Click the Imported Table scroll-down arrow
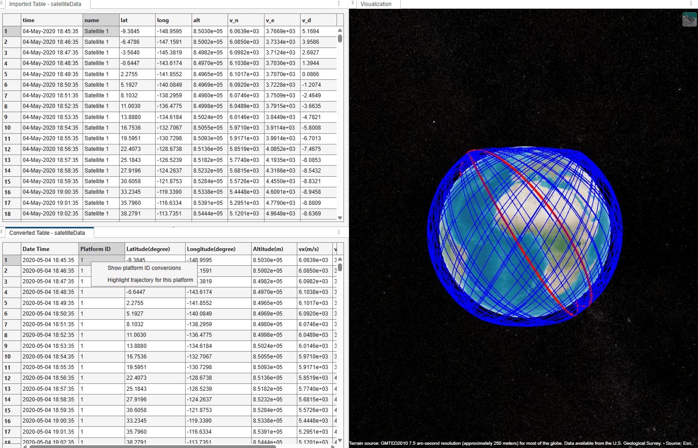This screenshot has height=448, width=698. pyautogui.click(x=340, y=218)
